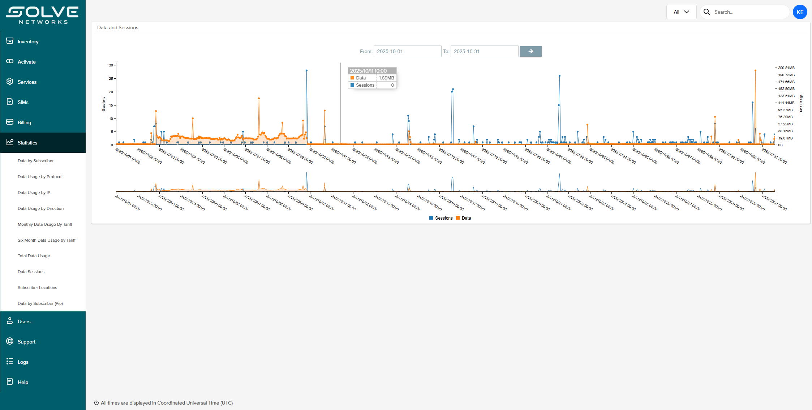Click the SIMs card icon

(10, 102)
